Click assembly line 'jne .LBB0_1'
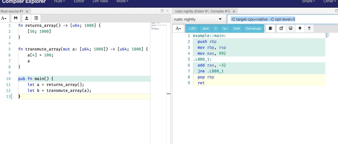This screenshot has width=338, height=144. (210, 71)
